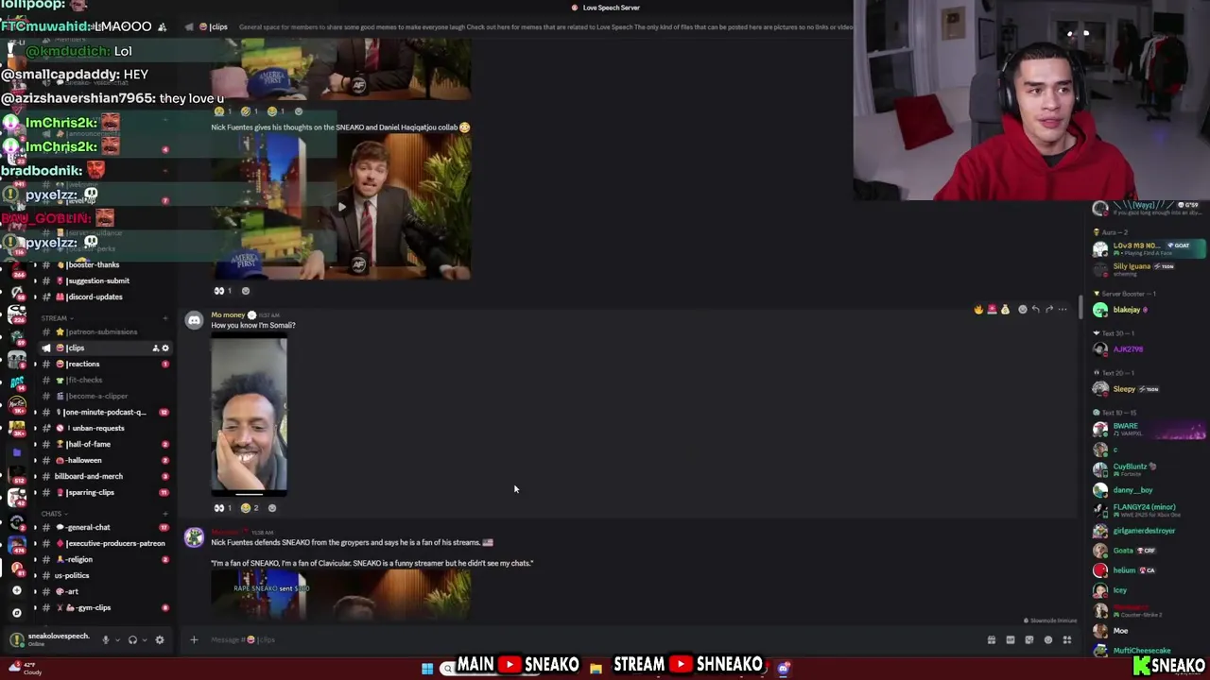Viewport: 1210px width, 680px height.
Task: Mute the microphone in the user panel
Action: tap(105, 639)
